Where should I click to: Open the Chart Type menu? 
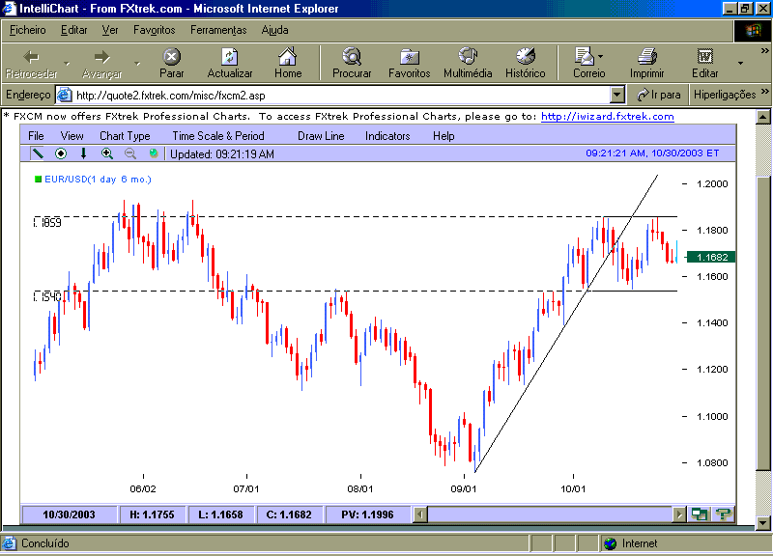pyautogui.click(x=125, y=136)
